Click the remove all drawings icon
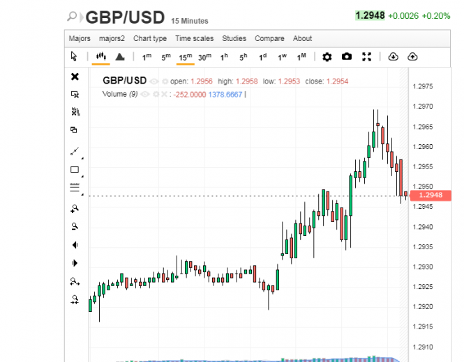The width and height of the screenshot is (464, 362). coord(75,111)
